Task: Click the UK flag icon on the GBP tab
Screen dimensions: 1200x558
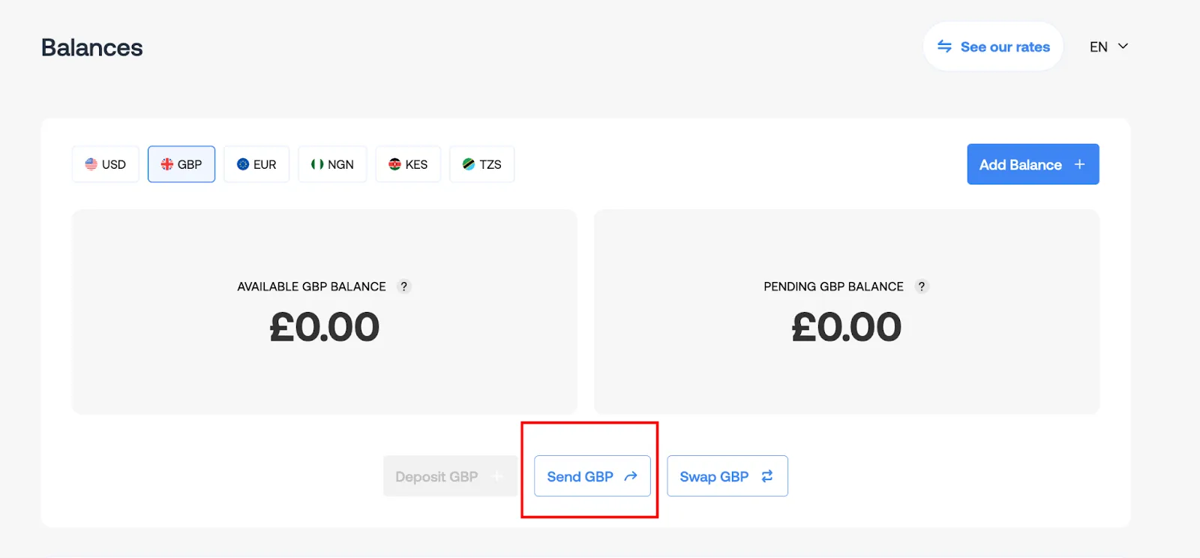Action: point(167,164)
